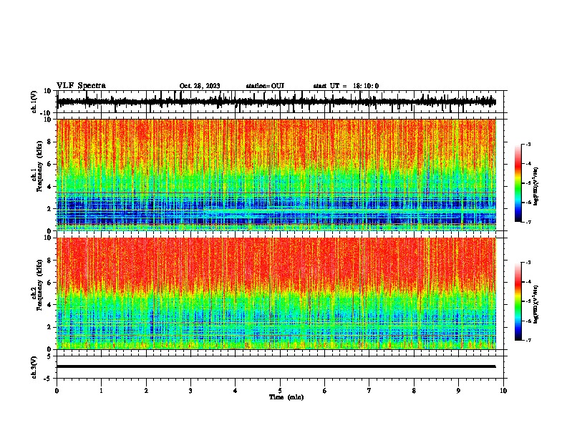Click the "-3" label on ch.1 color bar
This screenshot has height=438, width=567.
(528, 144)
